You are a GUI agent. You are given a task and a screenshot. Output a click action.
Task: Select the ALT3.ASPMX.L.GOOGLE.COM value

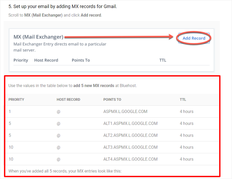(x=130, y=147)
